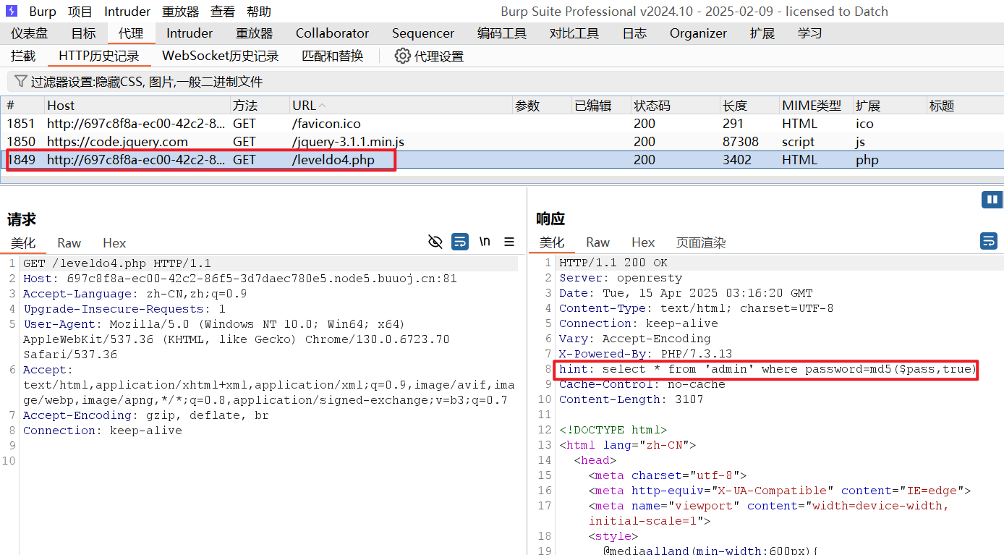Screen dimensions: 1004x555
Task: Open the 项目 menu
Action: (x=80, y=12)
